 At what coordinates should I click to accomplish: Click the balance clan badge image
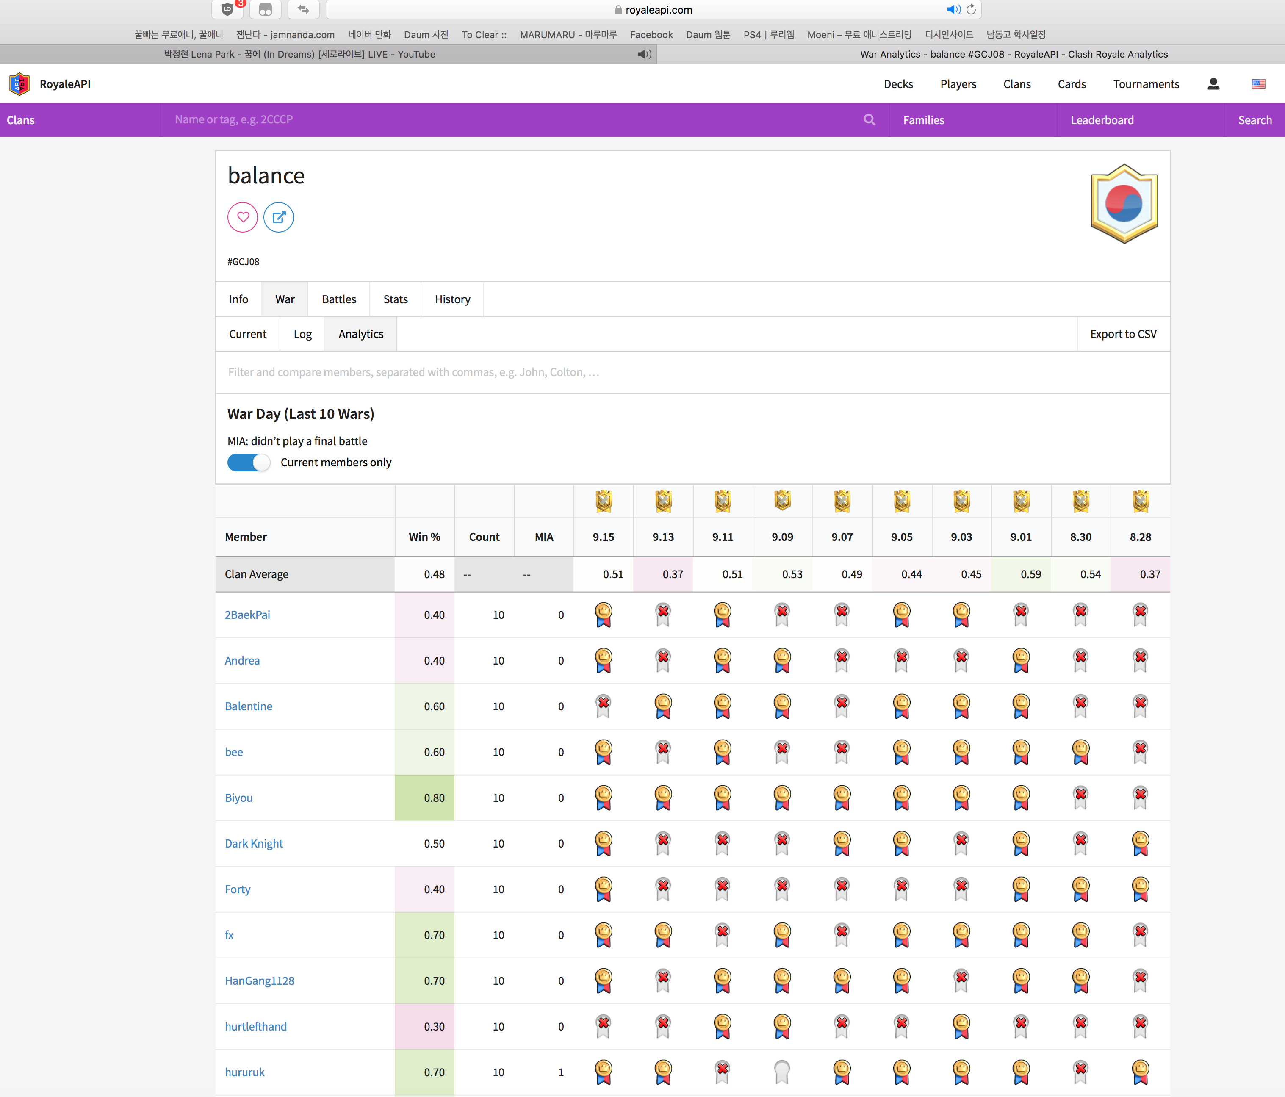(x=1124, y=203)
